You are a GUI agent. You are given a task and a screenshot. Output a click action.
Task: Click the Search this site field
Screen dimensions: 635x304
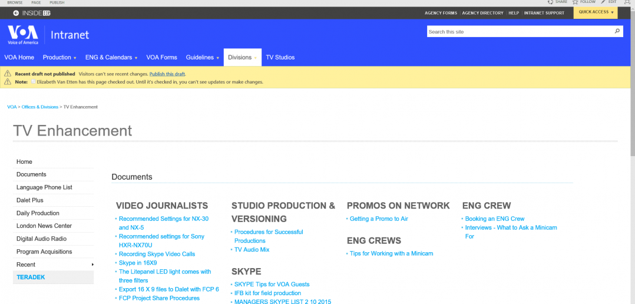pyautogui.click(x=518, y=32)
